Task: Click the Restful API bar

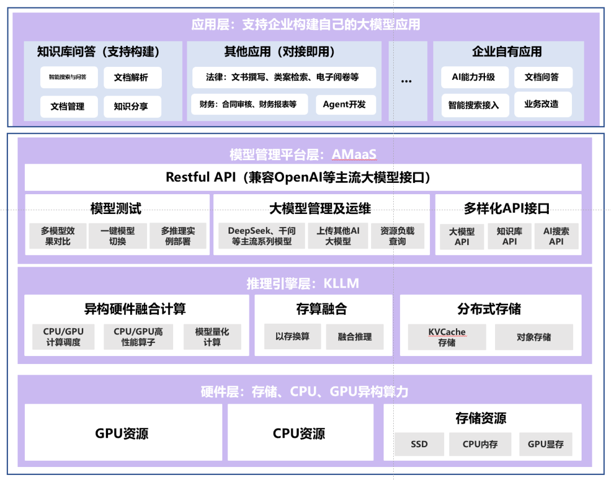Action: (x=303, y=178)
